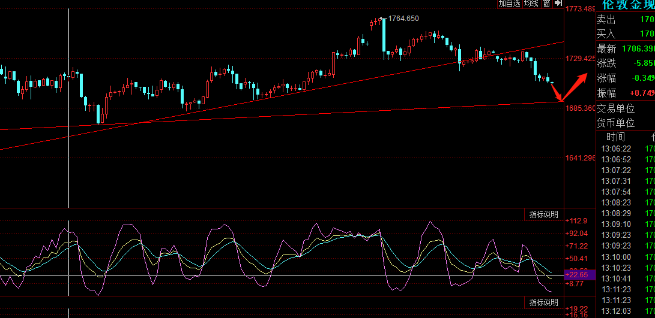
Task: Click the 伦敦金现 instrument title
Action: click(628, 5)
